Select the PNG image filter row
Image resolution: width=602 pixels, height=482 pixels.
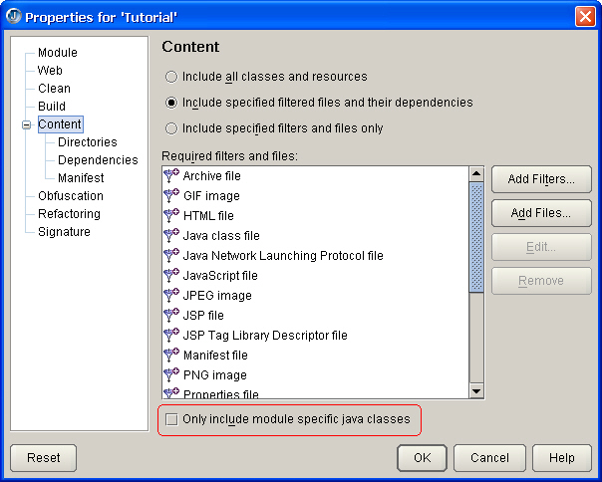pyautogui.click(x=315, y=375)
